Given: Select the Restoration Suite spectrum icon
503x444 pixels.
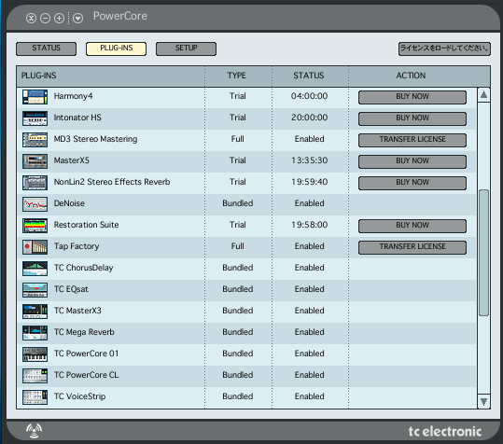Looking at the screenshot, I should click(x=35, y=226).
